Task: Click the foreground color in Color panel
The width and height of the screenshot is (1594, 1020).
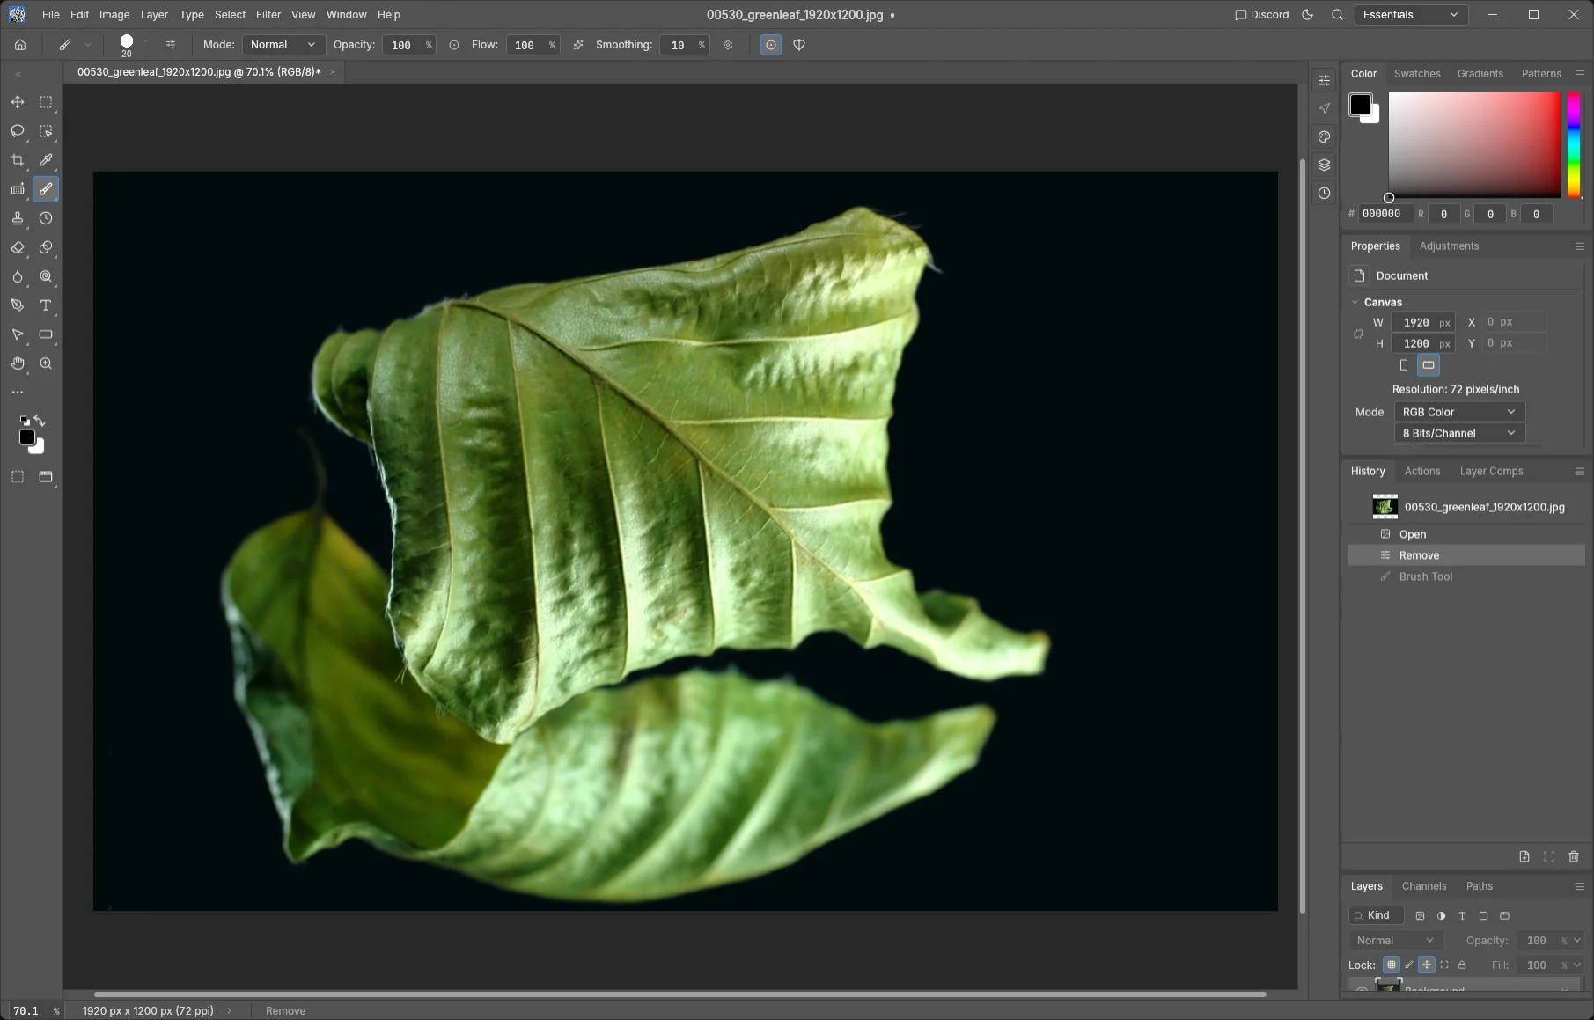Action: 1360,104
